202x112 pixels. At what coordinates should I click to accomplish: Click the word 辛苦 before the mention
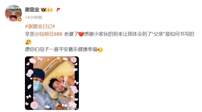point(30,34)
